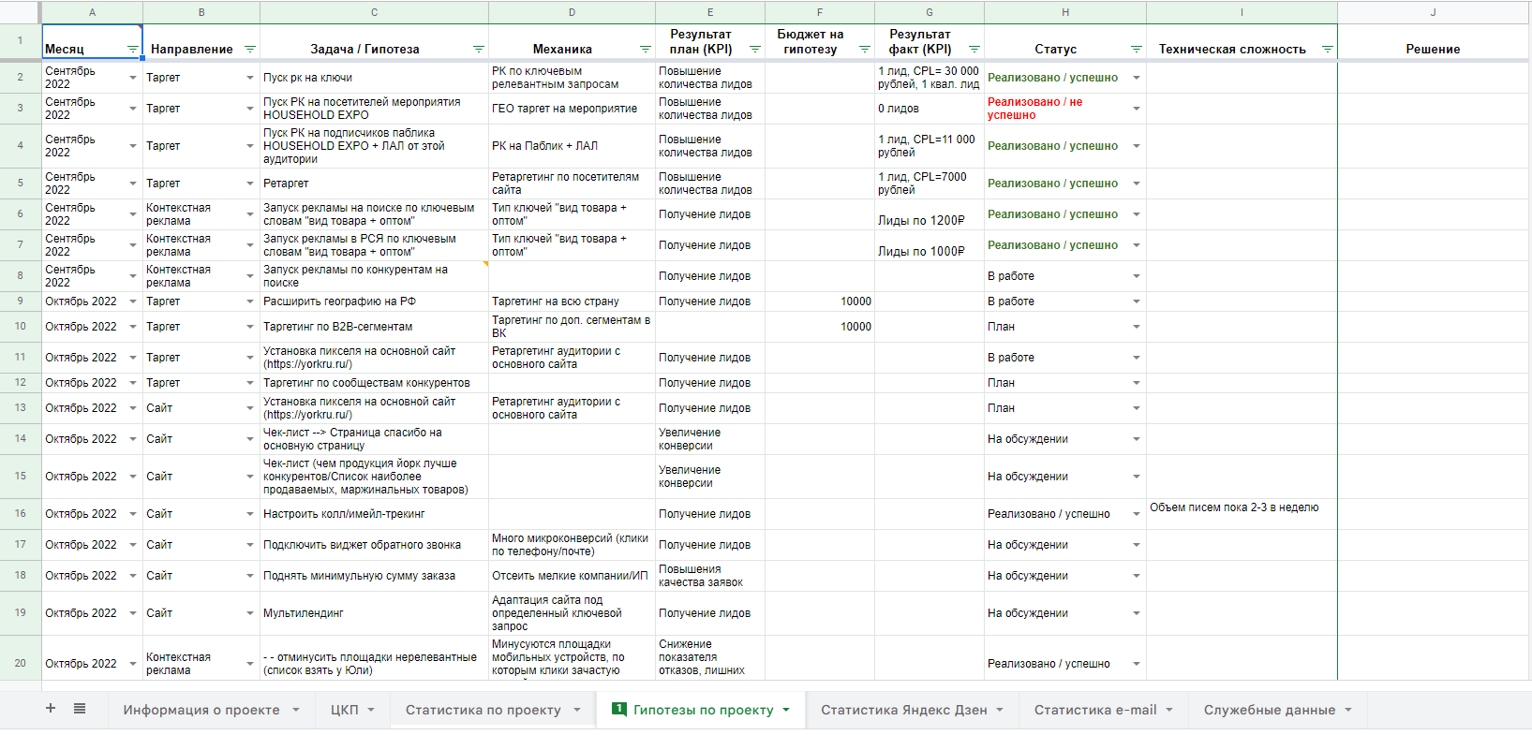Switch to Статистика e-mail sheet
This screenshot has height=735, width=1532.
tap(1095, 710)
